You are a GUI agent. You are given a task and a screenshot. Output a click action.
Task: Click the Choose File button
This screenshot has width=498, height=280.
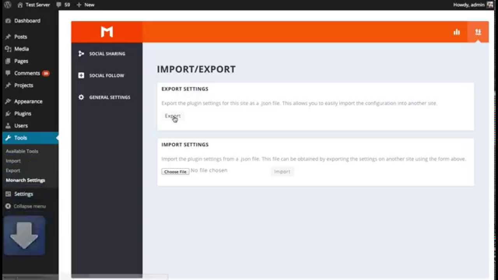click(x=175, y=171)
